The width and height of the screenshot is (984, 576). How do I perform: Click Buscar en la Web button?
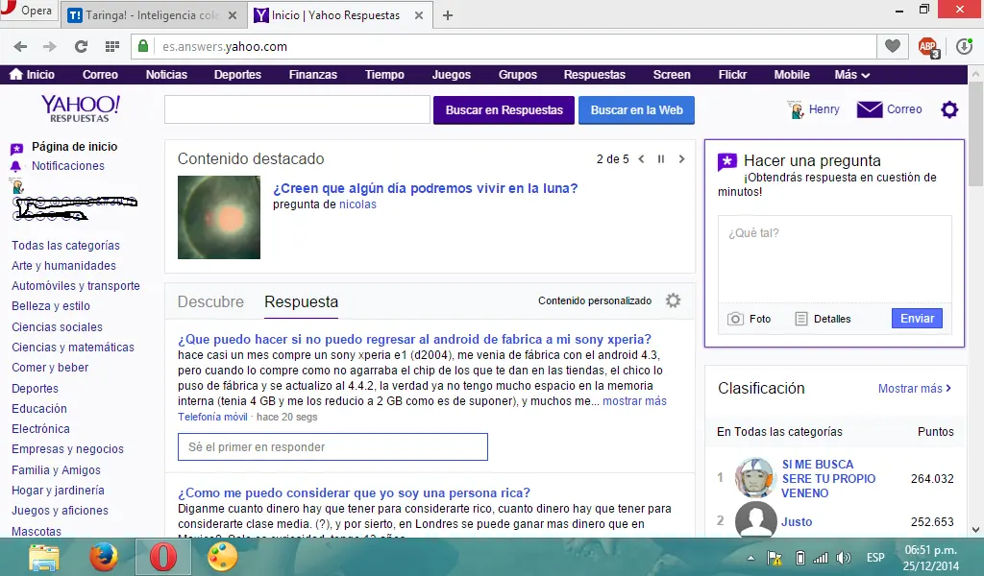click(636, 110)
